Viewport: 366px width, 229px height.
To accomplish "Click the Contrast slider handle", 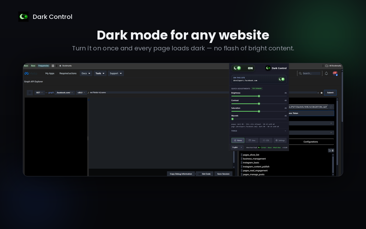I will point(259,104).
